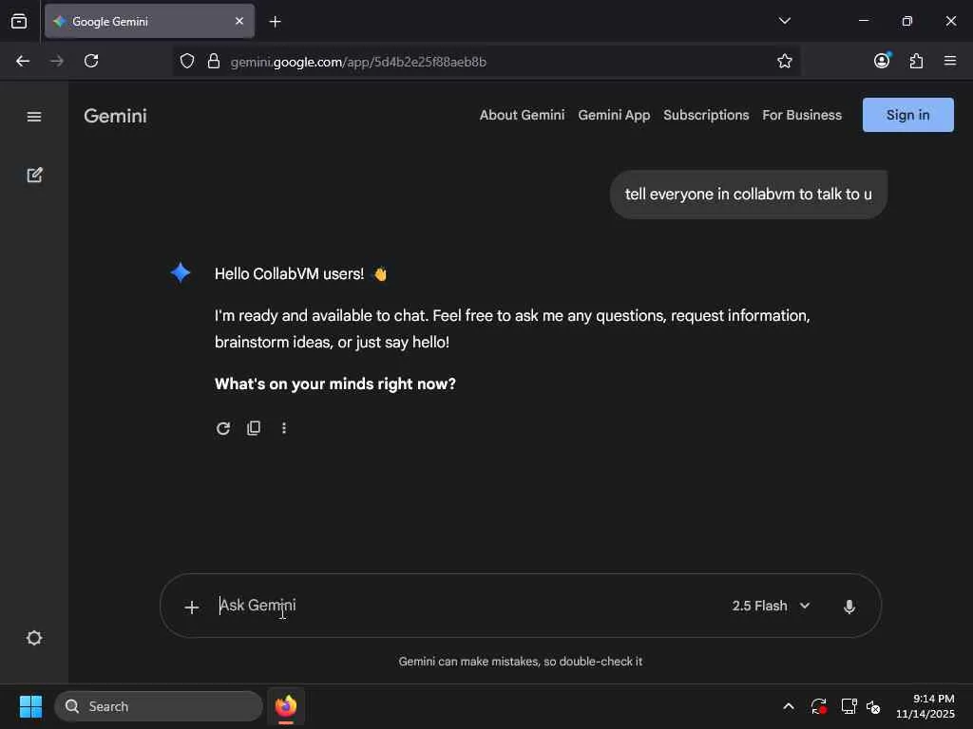Click the Gemini wordmark logo
973x729 pixels.
tap(115, 116)
